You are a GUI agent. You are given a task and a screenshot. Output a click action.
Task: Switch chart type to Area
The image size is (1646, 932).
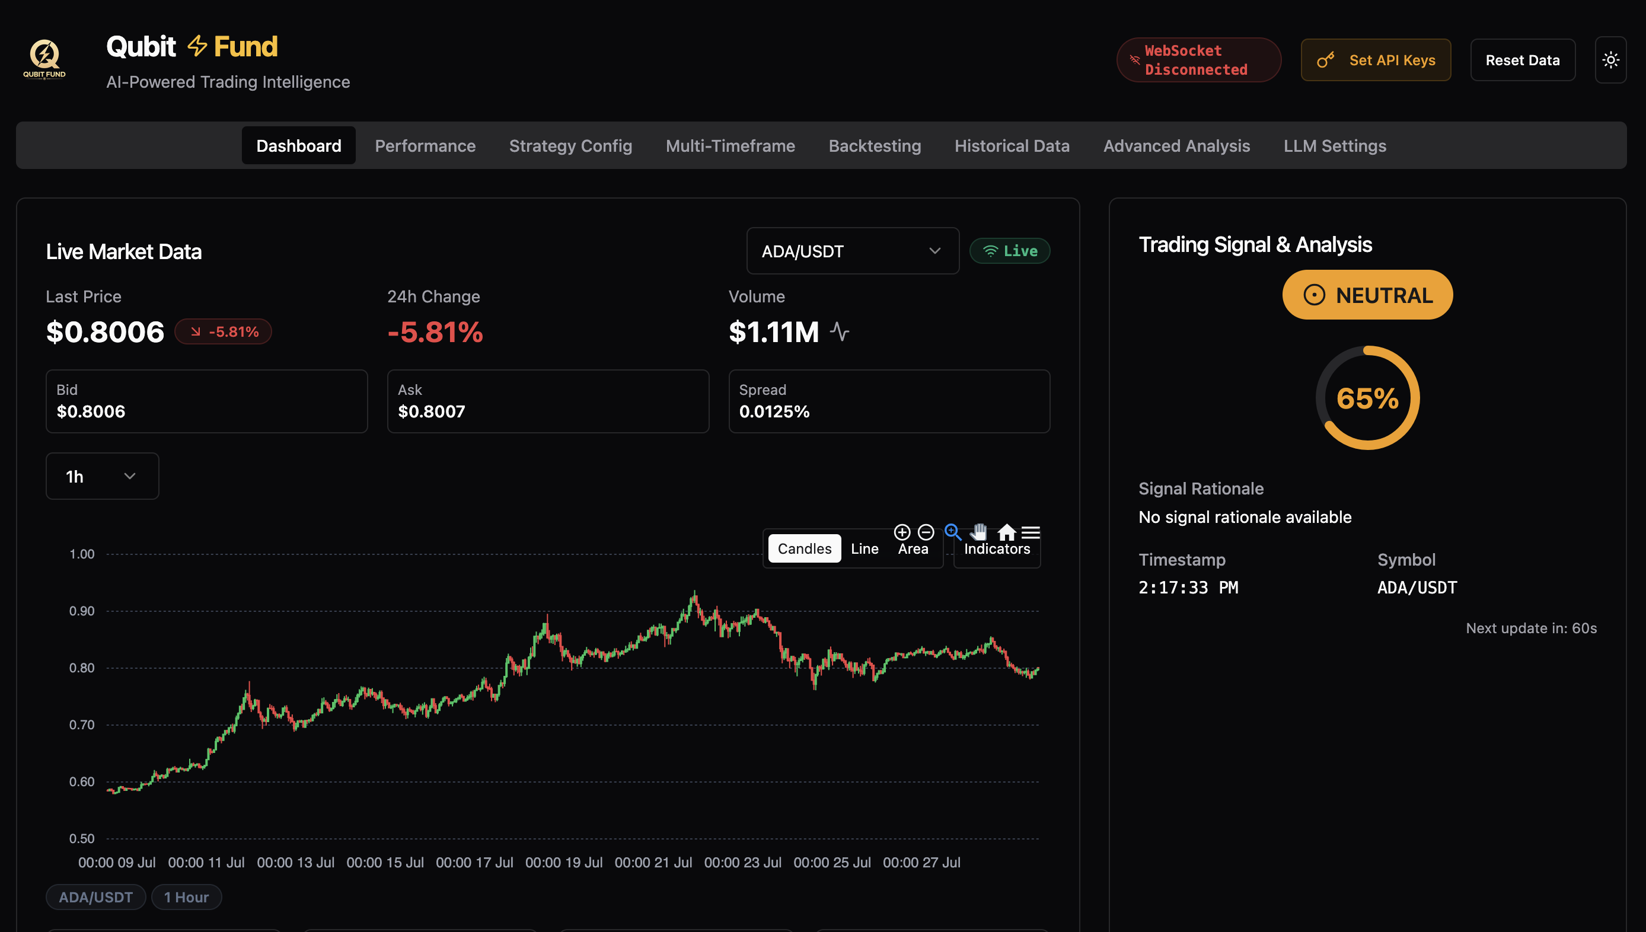(913, 548)
